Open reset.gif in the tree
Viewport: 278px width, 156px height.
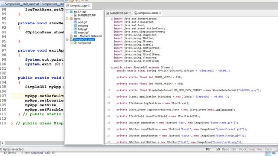click(x=83, y=33)
